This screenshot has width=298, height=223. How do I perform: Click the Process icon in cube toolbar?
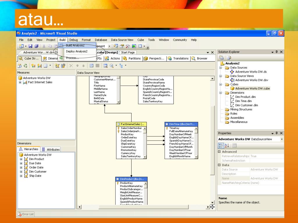[25, 66]
